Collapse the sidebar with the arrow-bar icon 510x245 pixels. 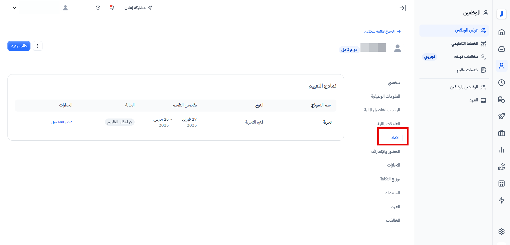[402, 8]
